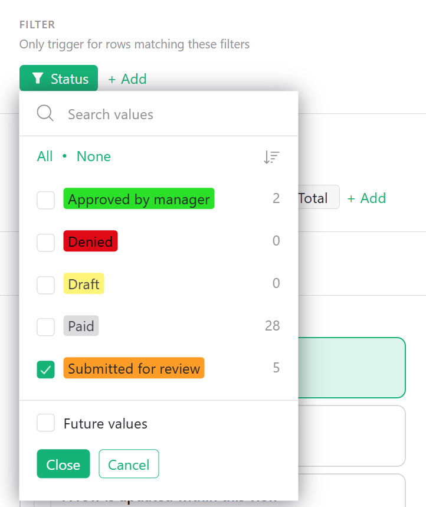Viewport: 426px width, 507px height.
Task: Check the Approved by manager checkbox
Action: [45, 199]
